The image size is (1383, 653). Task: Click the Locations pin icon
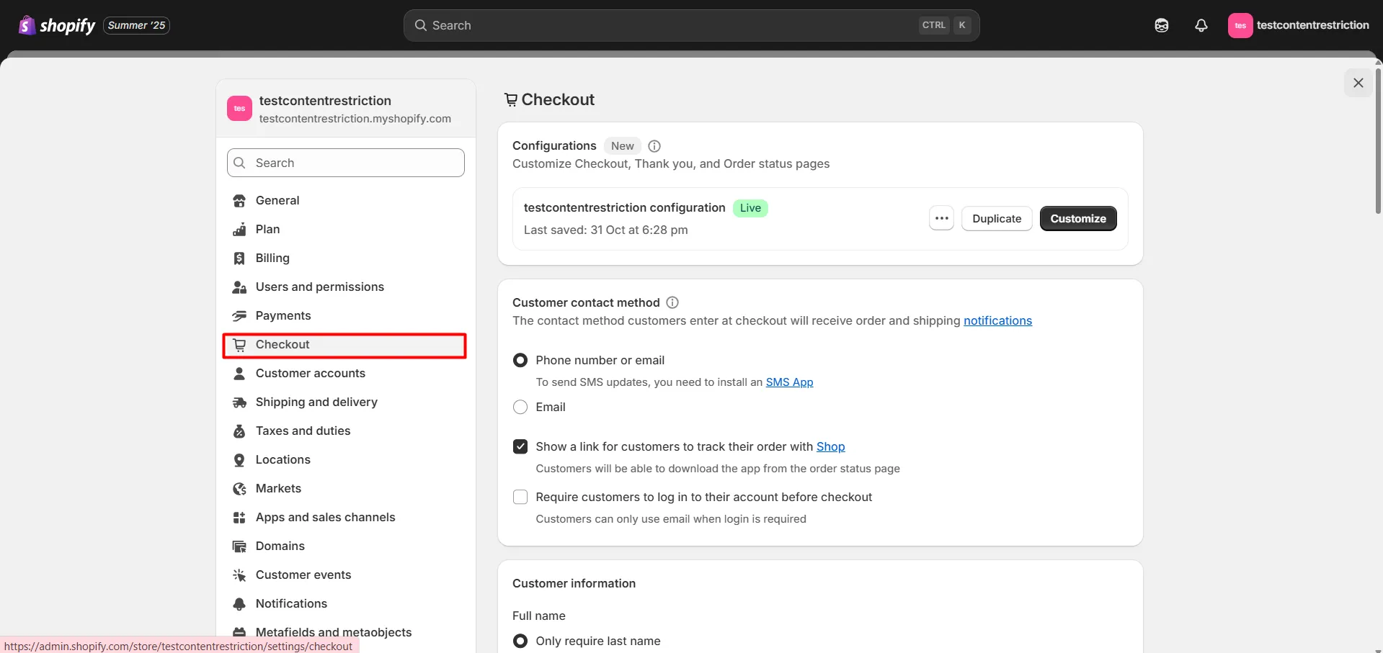point(239,460)
